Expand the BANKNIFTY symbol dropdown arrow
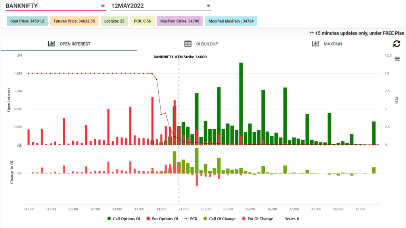 pyautogui.click(x=103, y=6)
